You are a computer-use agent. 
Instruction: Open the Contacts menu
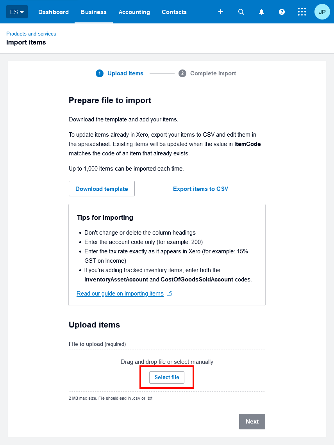[174, 12]
